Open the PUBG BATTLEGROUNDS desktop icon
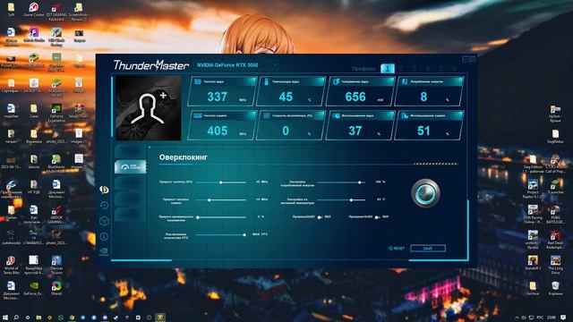This screenshot has width=573, height=322. 555,215
